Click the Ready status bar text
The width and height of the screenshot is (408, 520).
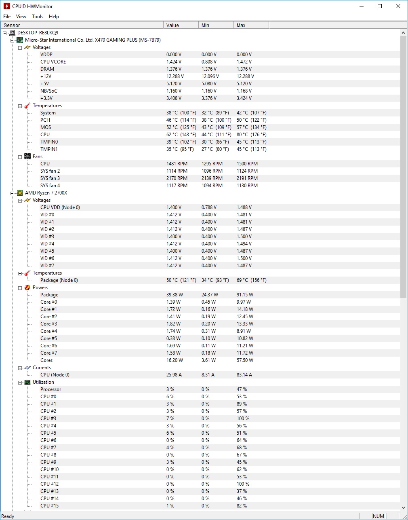pos(8,516)
